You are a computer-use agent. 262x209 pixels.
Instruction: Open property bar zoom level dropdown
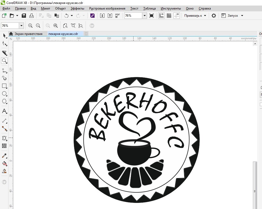(21, 26)
